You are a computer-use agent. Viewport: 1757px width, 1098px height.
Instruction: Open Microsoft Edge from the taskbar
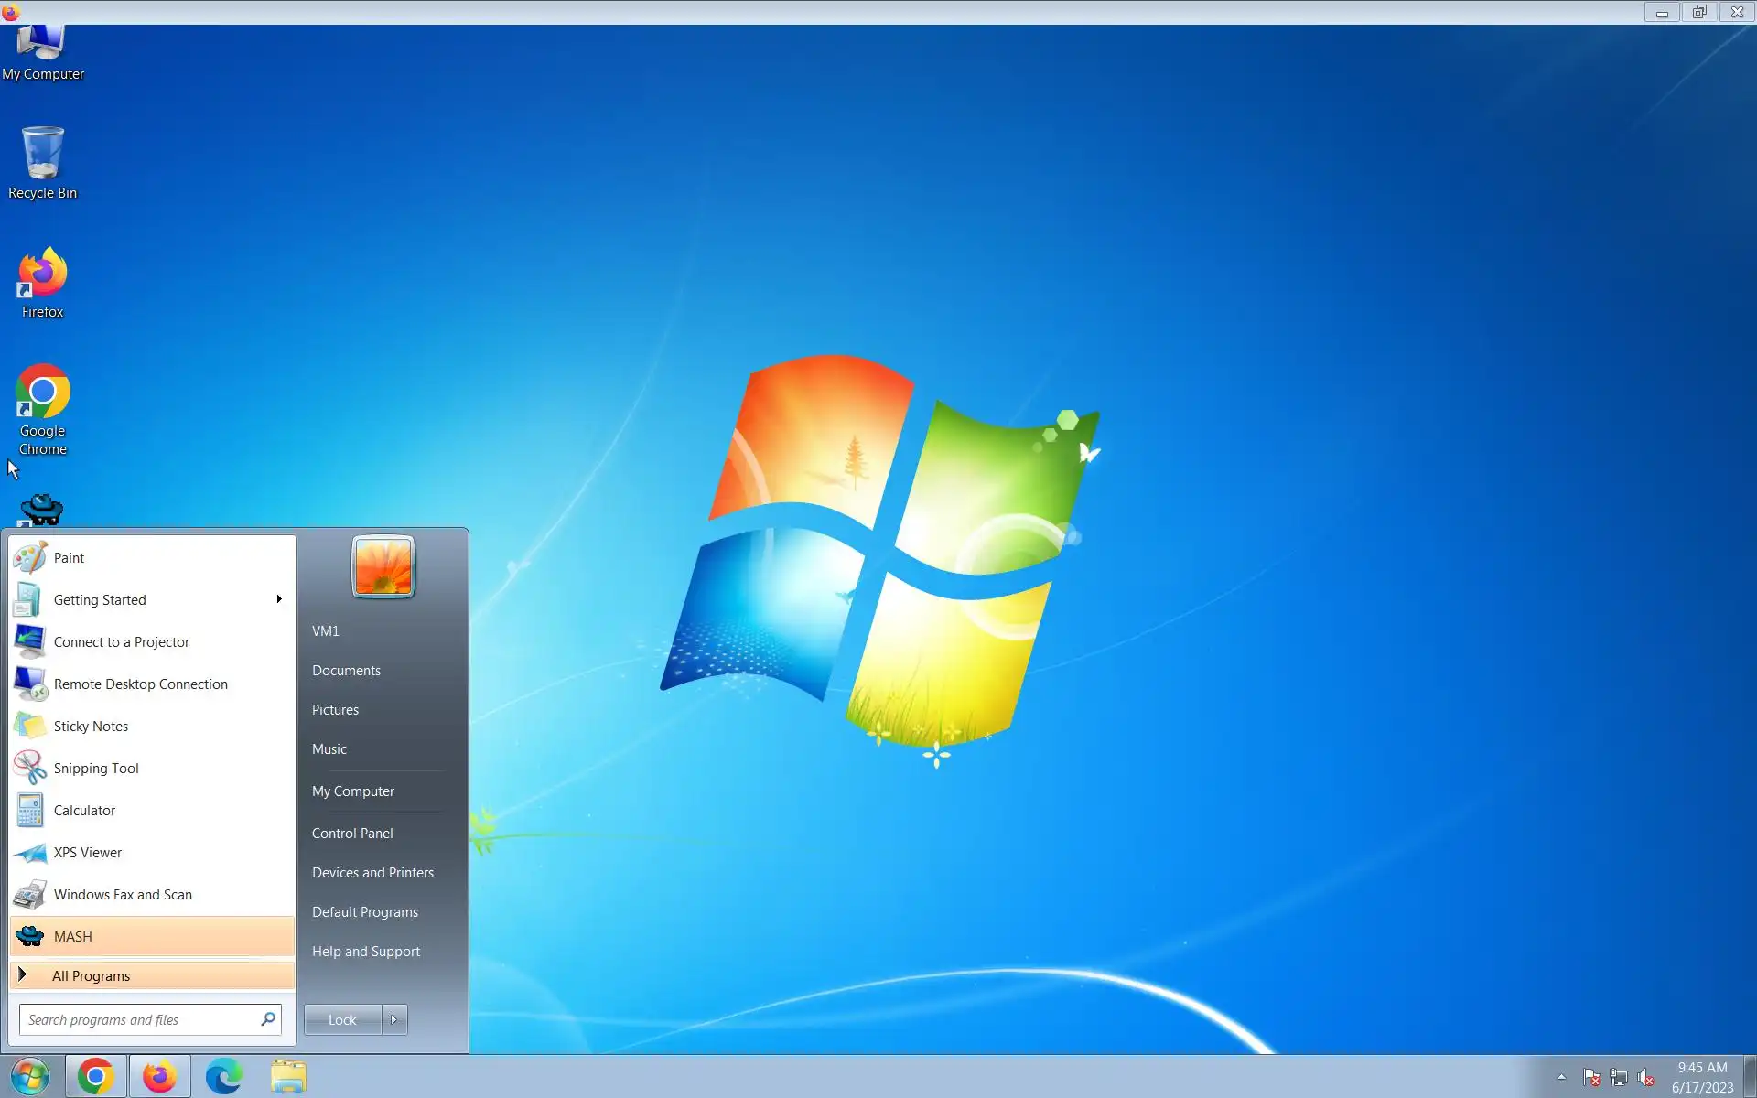223,1076
